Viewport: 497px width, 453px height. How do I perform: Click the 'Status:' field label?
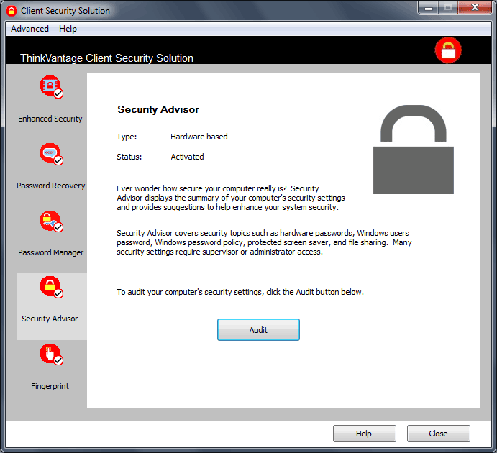(x=129, y=157)
